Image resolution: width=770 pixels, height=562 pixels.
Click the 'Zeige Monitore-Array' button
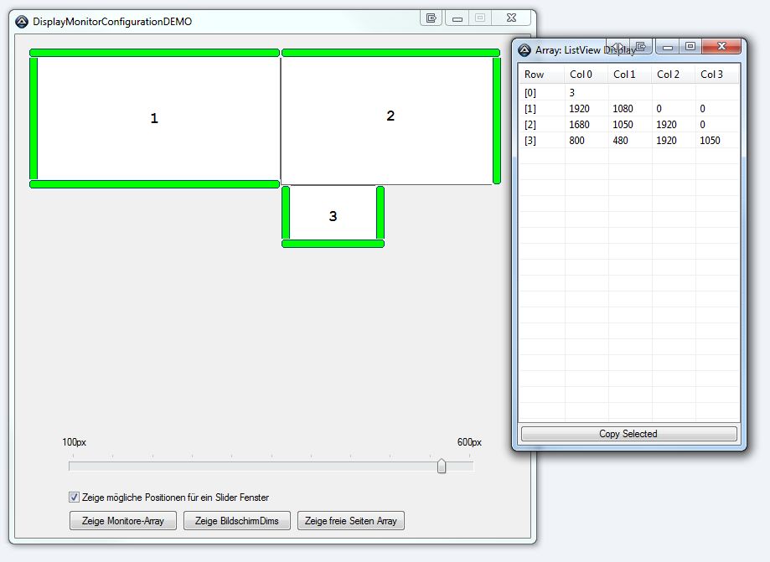tap(123, 521)
